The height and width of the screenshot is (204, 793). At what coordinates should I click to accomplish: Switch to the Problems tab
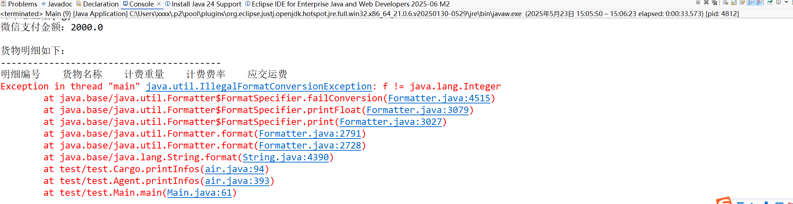coord(19,4)
